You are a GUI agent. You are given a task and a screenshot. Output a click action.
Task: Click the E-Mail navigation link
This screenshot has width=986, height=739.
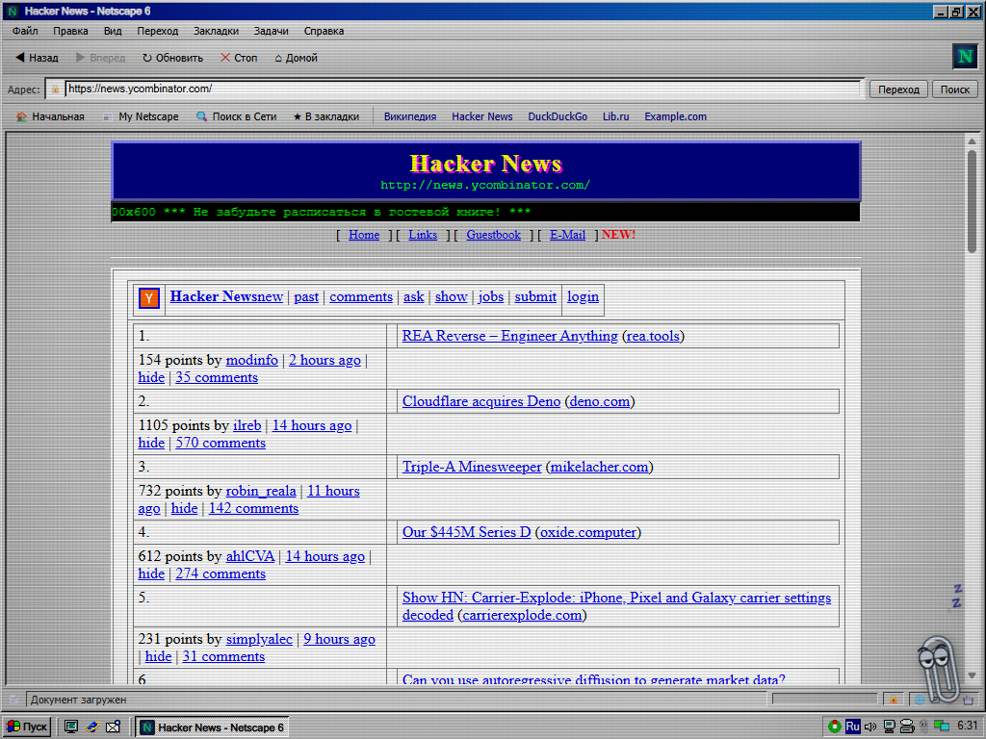point(567,235)
